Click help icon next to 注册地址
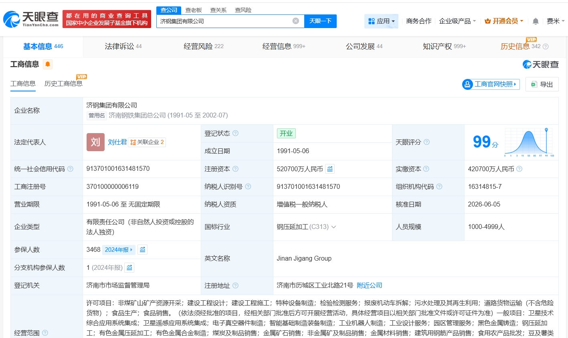The height and width of the screenshot is (338, 568). [236, 285]
